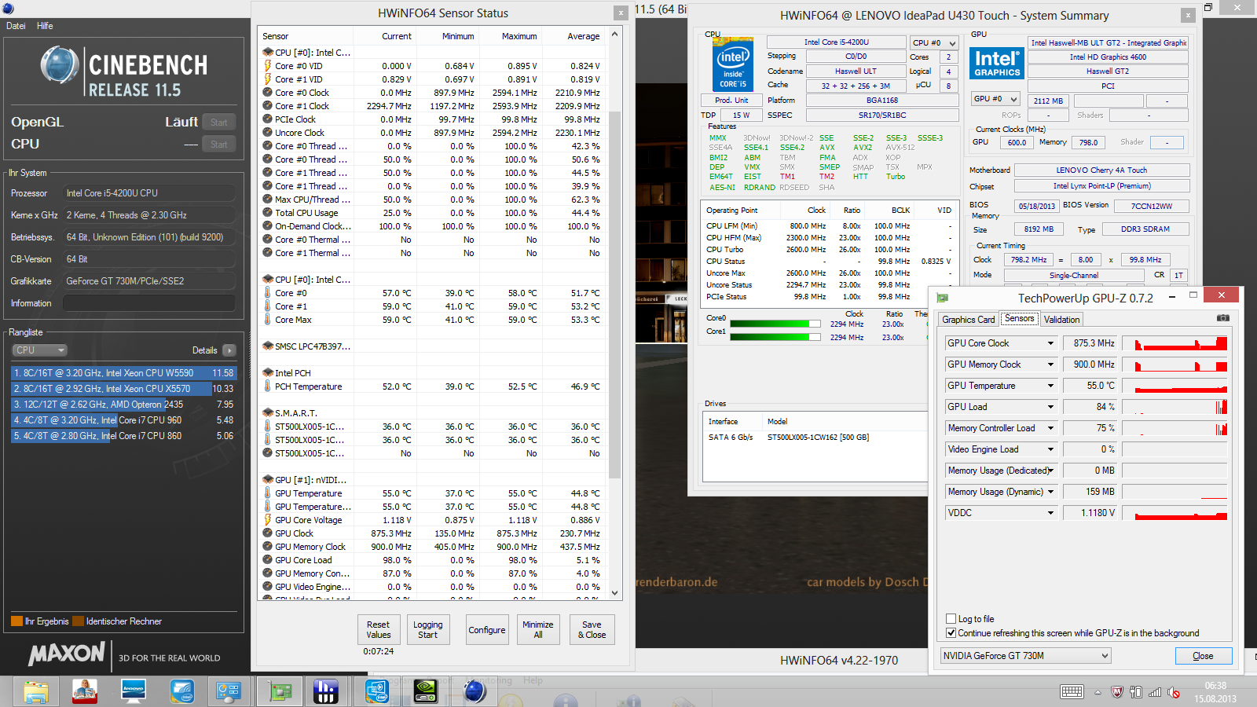
Task: Show hidden system tray icons
Action: coord(1098,692)
